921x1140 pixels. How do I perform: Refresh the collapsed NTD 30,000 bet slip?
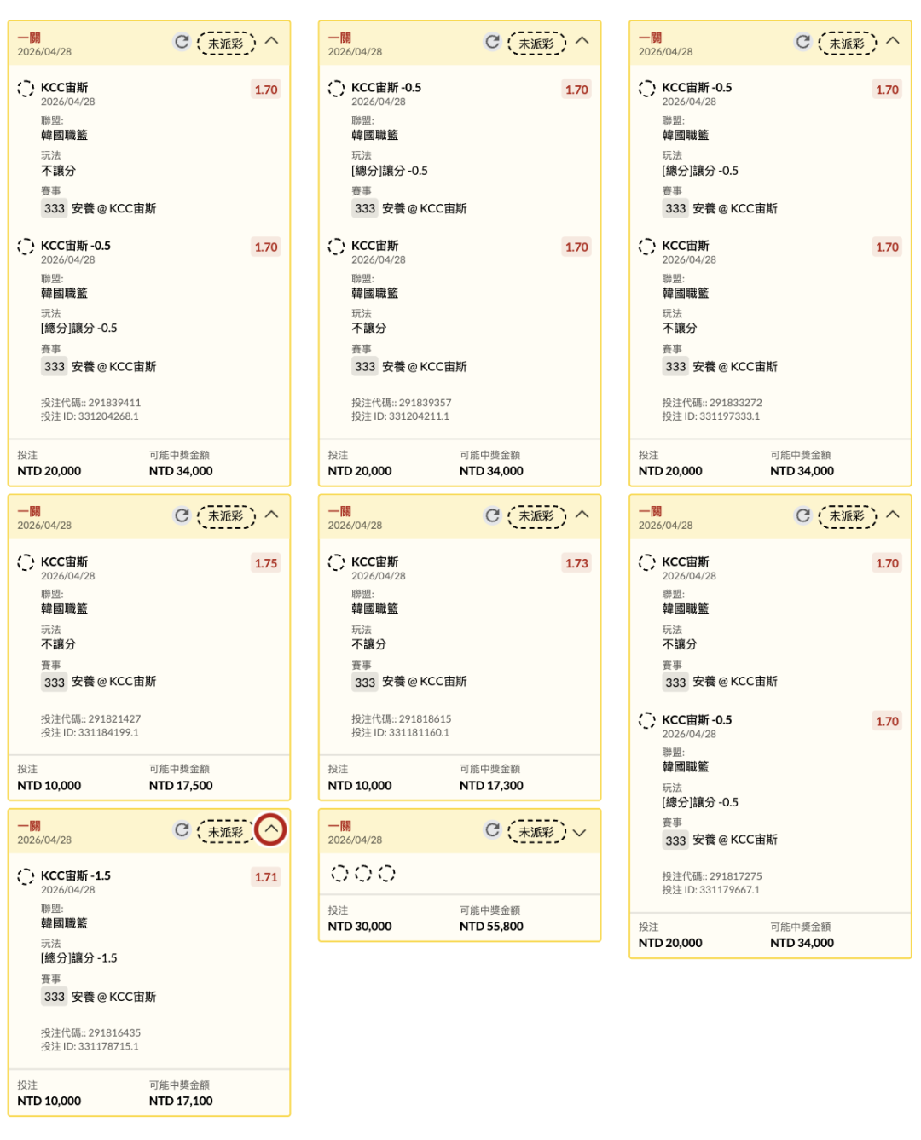pyautogui.click(x=492, y=830)
